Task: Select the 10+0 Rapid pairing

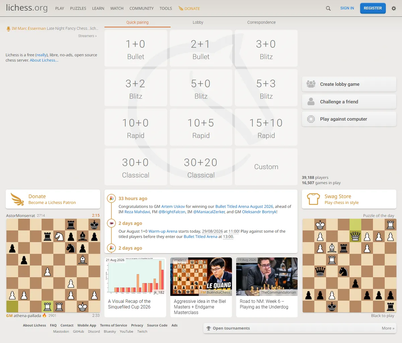Action: tap(136, 127)
